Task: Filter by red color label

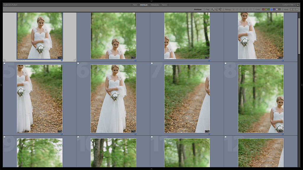Action: pyautogui.click(x=263, y=9)
